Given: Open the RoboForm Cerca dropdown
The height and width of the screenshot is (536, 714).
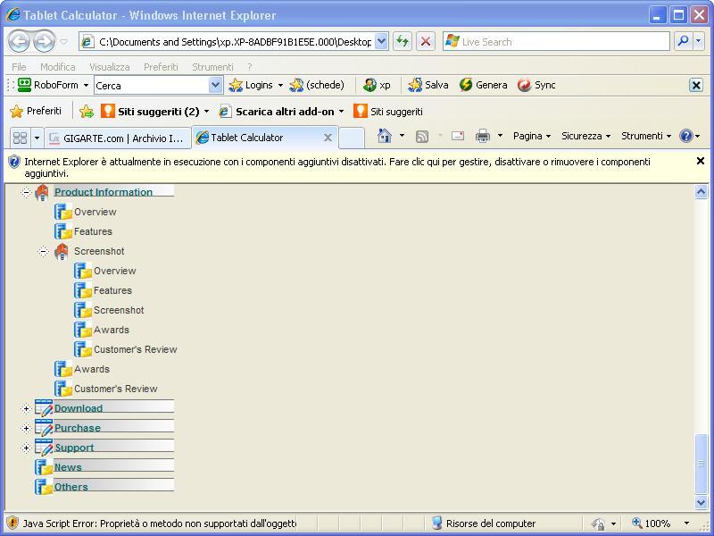Looking at the screenshot, I should click(215, 85).
